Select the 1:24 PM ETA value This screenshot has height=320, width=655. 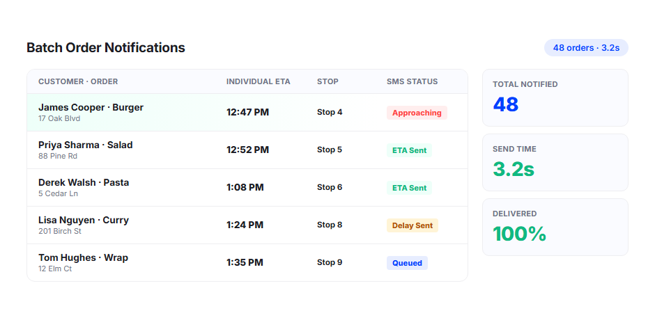pos(245,225)
